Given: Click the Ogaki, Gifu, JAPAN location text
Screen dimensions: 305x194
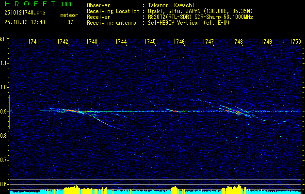Looking at the screenshot, I should [200, 11].
